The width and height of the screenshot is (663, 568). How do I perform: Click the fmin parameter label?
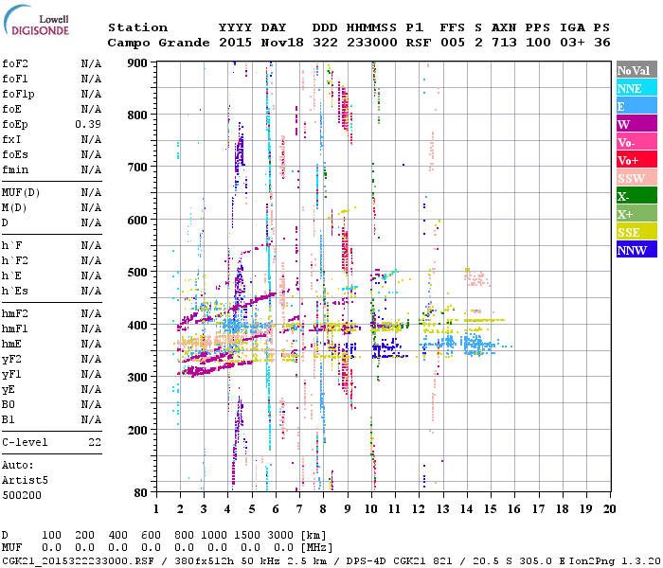pos(15,169)
